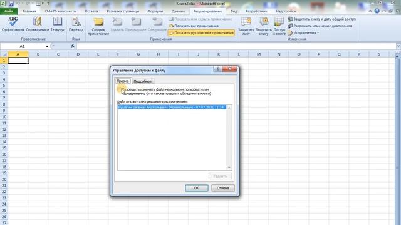This screenshot has height=225, width=401.
Task: Switch to the Формулы tab
Action: pyautogui.click(x=155, y=11)
